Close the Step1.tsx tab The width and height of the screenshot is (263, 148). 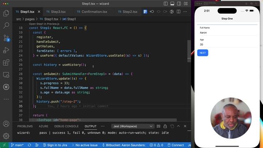(39, 12)
